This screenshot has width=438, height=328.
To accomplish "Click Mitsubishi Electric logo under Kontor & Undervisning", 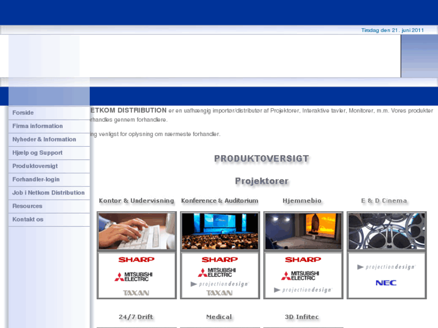I will point(133,277).
